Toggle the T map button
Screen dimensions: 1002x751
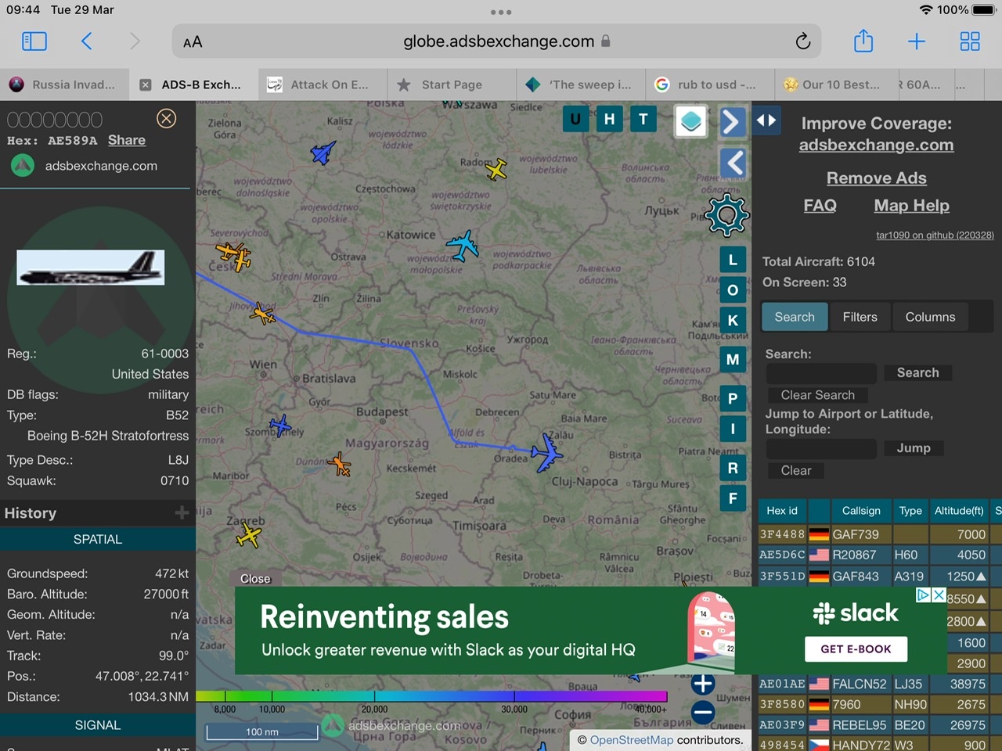643,119
